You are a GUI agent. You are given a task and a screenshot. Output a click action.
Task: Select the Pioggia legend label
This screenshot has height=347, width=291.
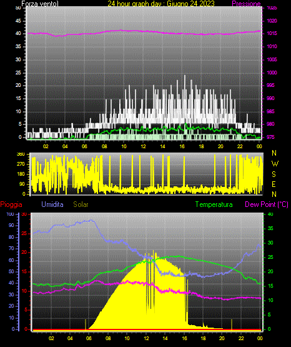click(11, 204)
